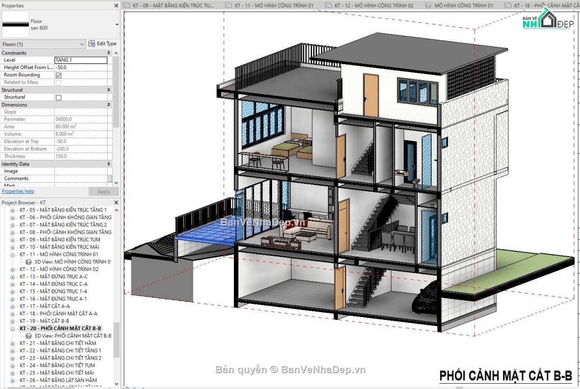580x389 pixels.
Task: Click the Properties scrollbar down arrow
Action: point(116,184)
